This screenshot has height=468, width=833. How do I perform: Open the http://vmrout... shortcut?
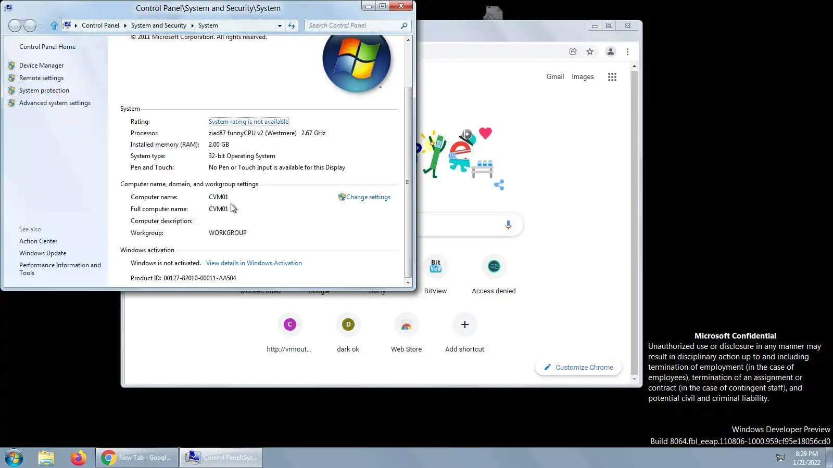(289, 333)
